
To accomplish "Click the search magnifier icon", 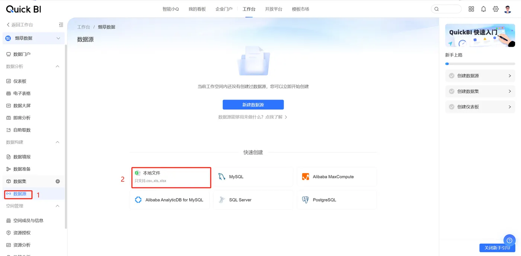I will [437, 9].
